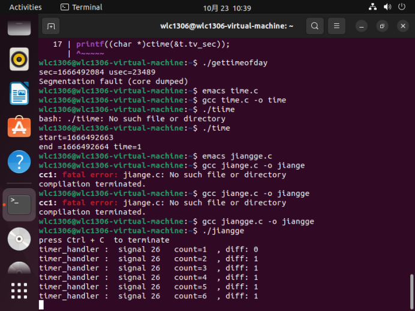
Task: Click the 'start=1666492663' output line
Action: (76, 137)
